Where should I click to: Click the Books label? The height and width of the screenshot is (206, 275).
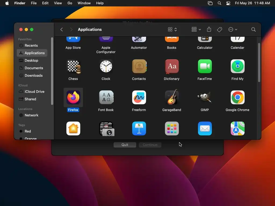point(172,48)
